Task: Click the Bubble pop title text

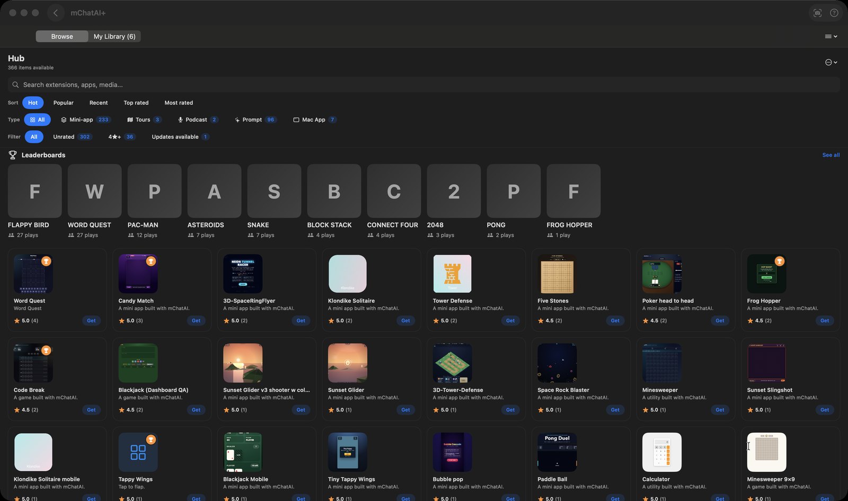Action: click(448, 479)
